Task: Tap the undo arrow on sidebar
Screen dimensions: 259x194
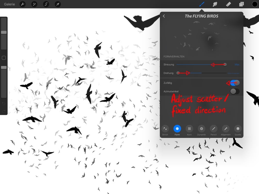Action: (4, 104)
